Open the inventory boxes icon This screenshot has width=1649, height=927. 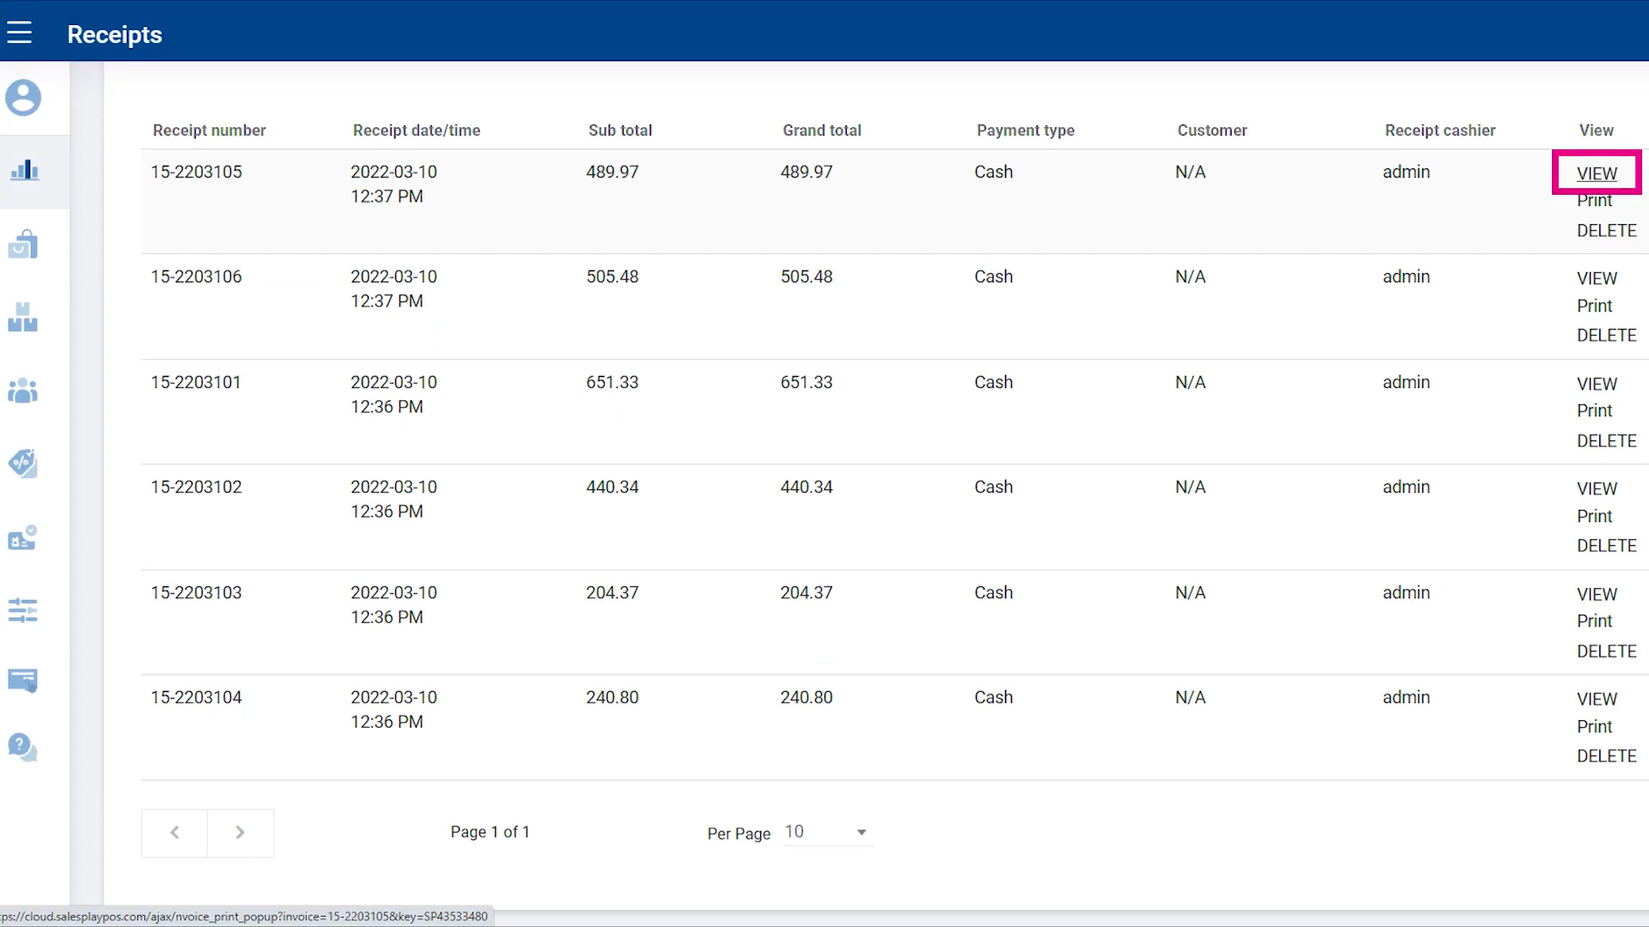point(23,318)
